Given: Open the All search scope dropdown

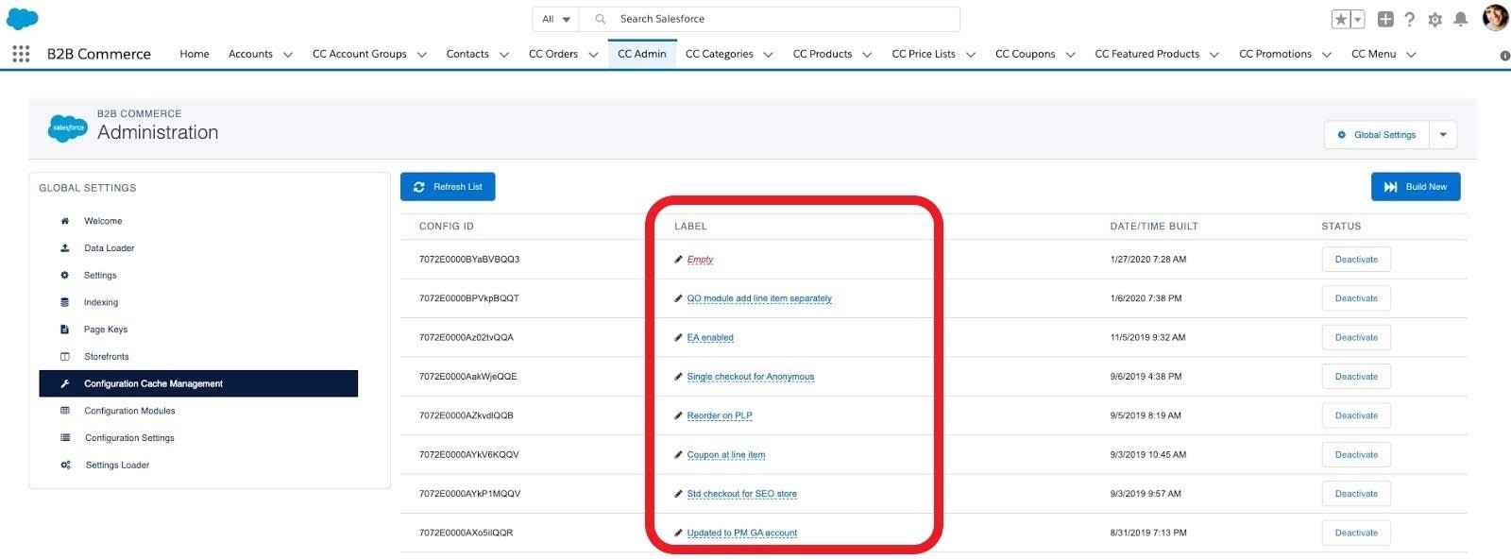Looking at the screenshot, I should [x=556, y=19].
